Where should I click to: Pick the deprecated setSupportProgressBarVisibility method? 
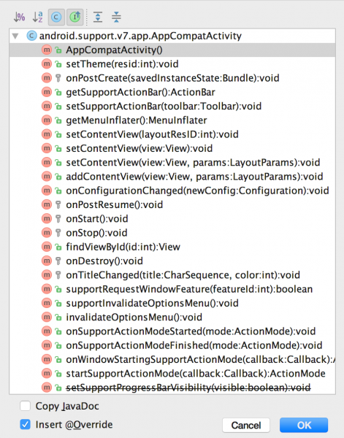172,388
